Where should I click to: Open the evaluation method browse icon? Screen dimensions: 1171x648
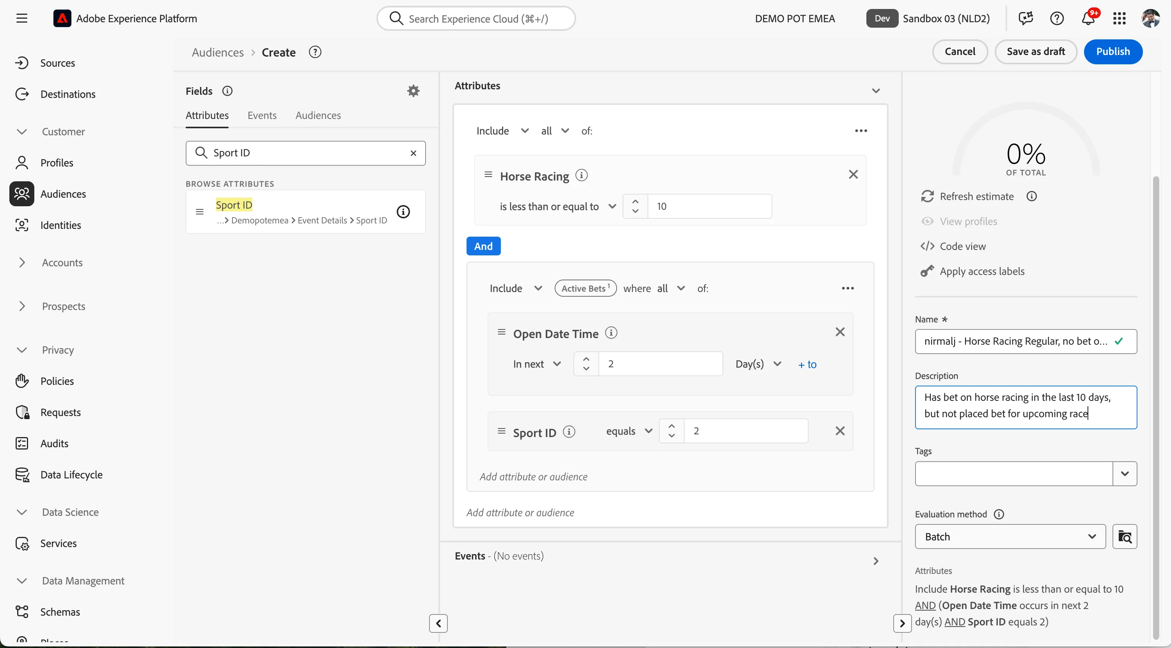(1125, 536)
